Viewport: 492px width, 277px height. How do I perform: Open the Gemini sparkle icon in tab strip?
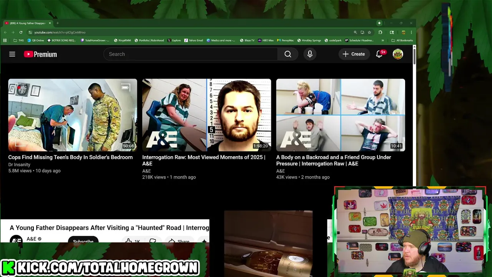pos(379,23)
